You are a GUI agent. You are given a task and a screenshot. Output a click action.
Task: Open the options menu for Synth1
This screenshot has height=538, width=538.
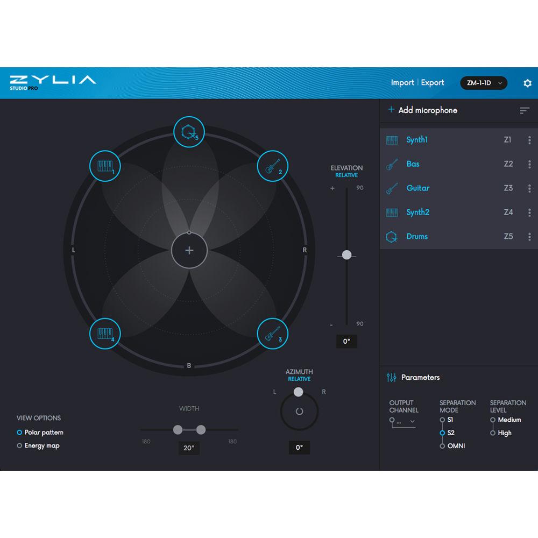click(x=529, y=140)
